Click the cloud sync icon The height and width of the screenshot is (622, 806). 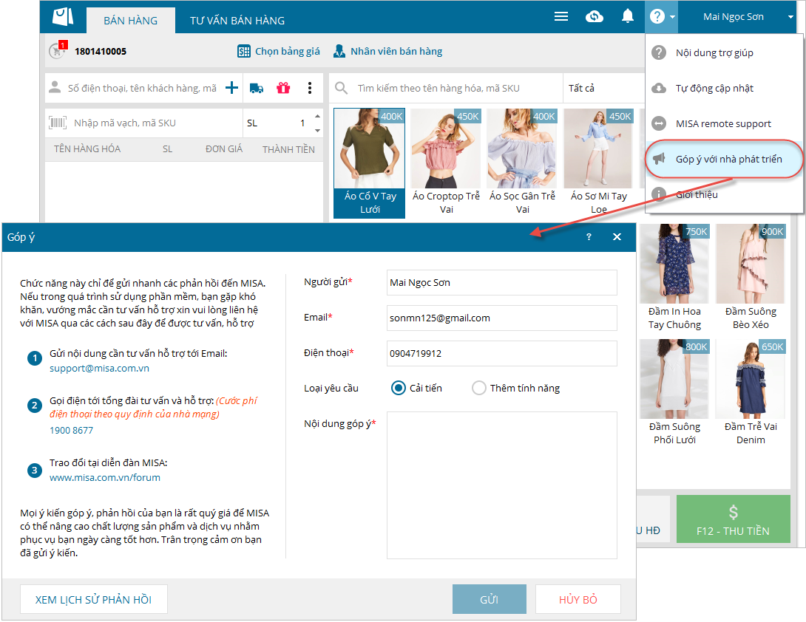coord(595,16)
